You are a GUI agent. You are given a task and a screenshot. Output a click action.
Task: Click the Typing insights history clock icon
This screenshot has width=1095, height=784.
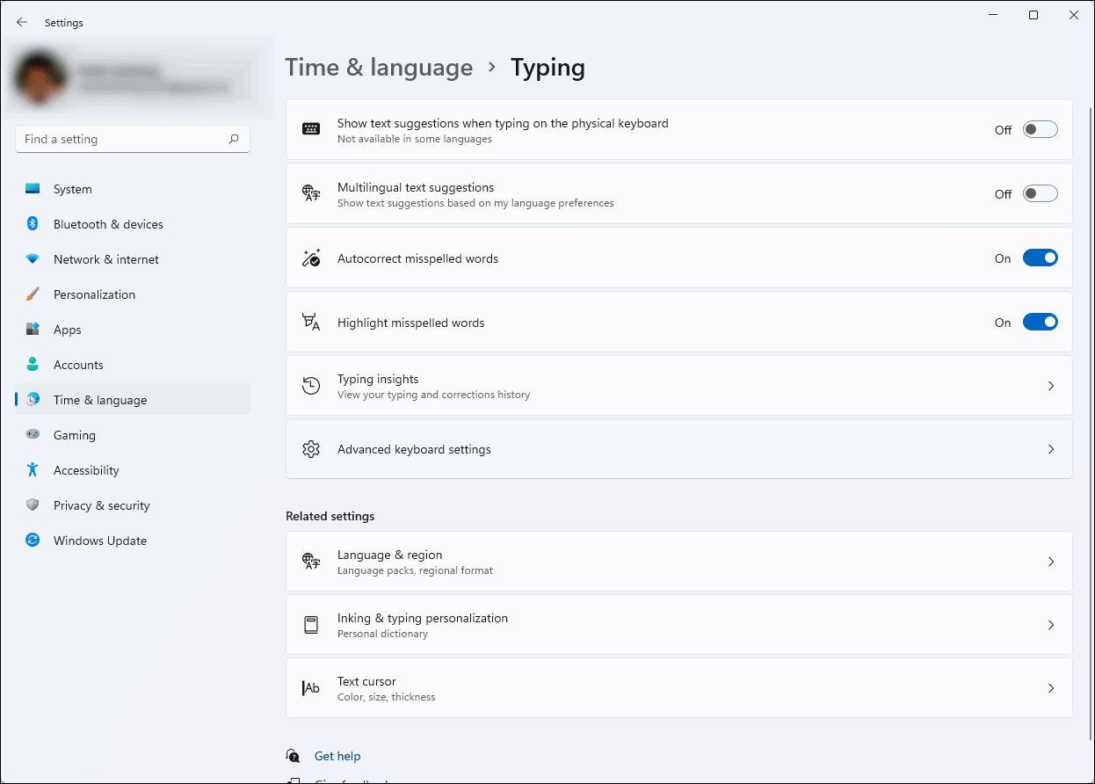coord(311,386)
